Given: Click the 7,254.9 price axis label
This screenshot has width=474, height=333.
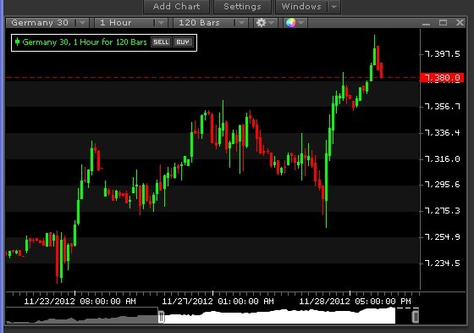Looking at the screenshot, I should (442, 236).
